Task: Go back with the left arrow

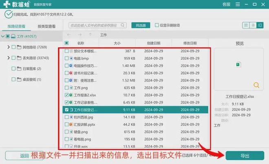Action: pyautogui.click(x=69, y=35)
